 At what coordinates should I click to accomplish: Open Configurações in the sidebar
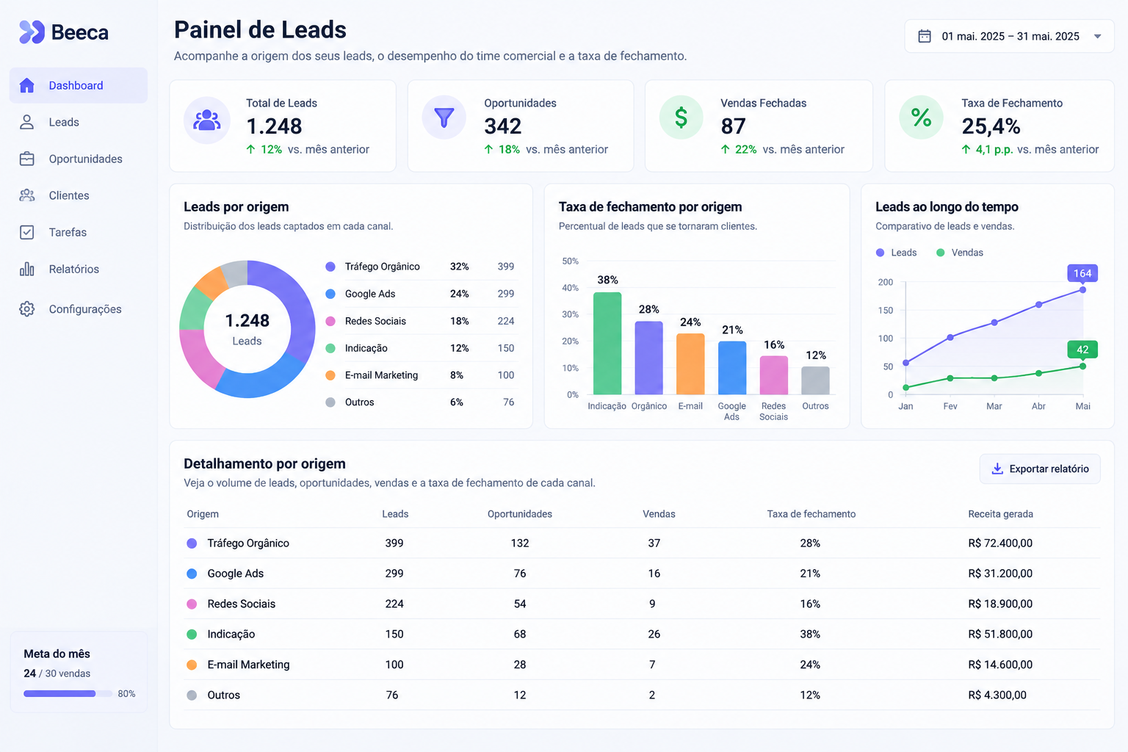79,309
